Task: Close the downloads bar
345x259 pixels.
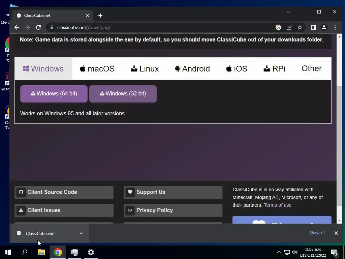Action: 336,233
